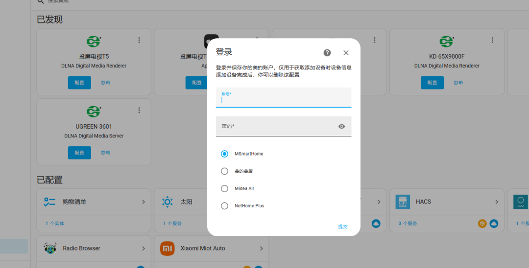Click the 已发现 section heading
The width and height of the screenshot is (529, 268).
click(49, 20)
